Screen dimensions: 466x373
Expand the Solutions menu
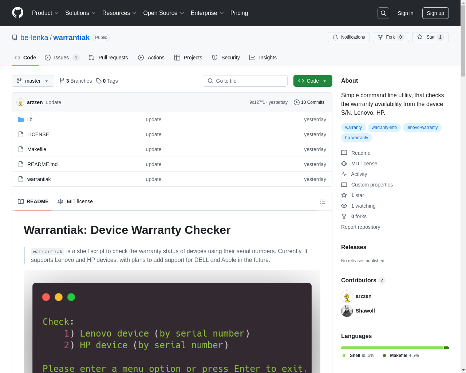80,13
